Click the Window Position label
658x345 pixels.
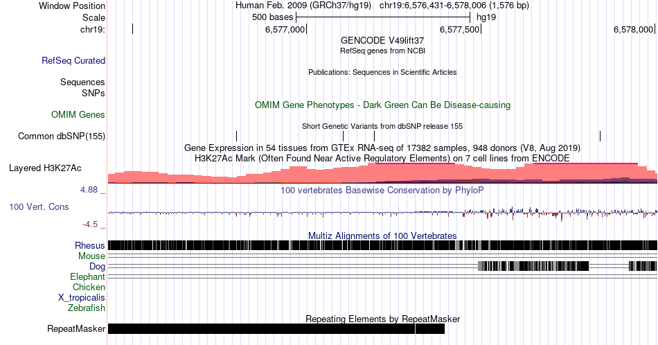tap(72, 6)
